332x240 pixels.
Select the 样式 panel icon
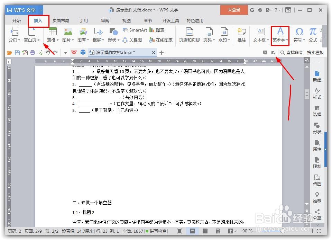[317, 93]
